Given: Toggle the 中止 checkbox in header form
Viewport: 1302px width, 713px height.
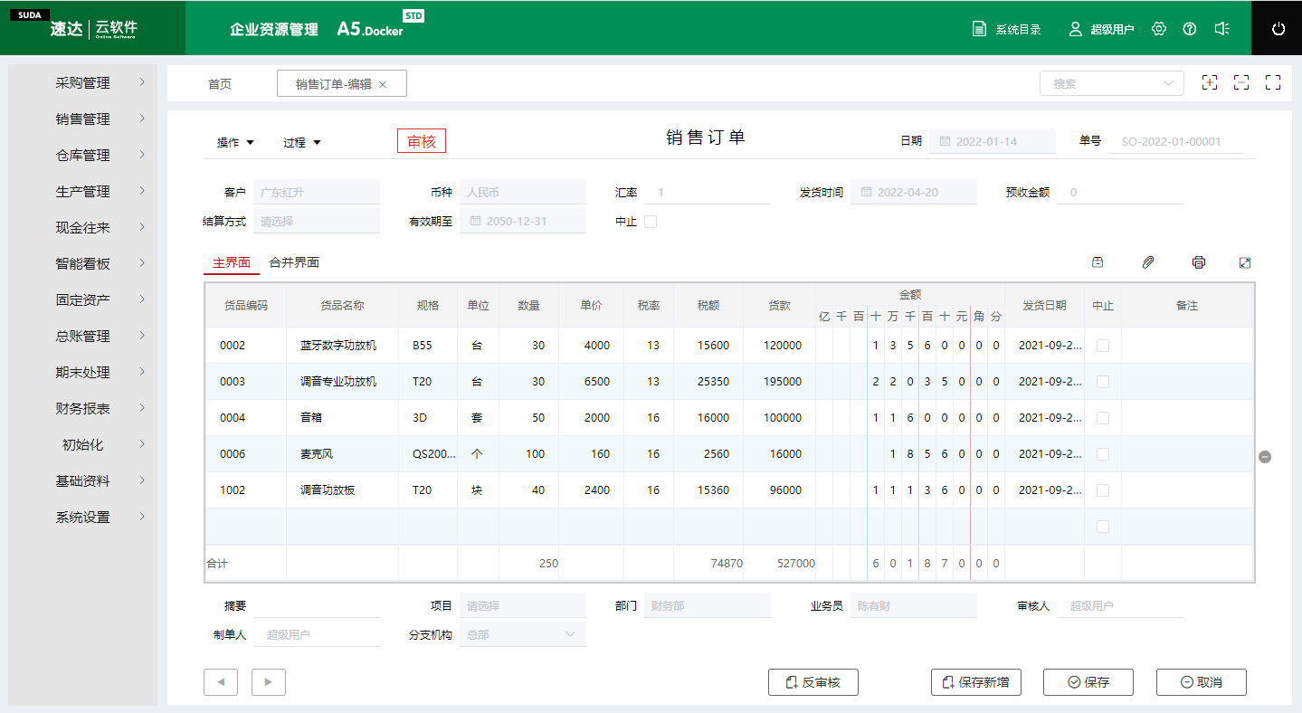Looking at the screenshot, I should [651, 222].
